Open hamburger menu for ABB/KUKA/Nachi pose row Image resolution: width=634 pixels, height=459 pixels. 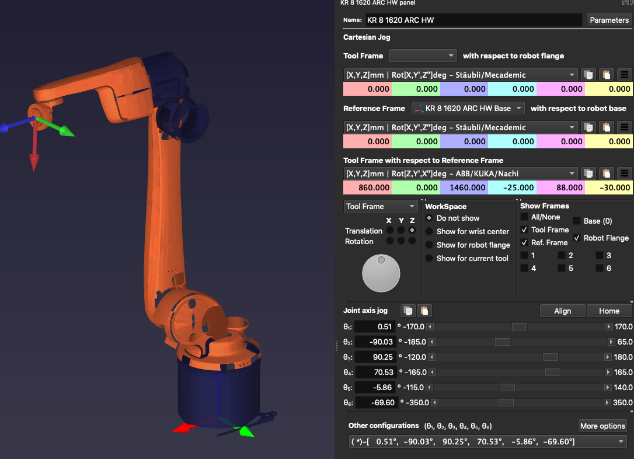[625, 173]
